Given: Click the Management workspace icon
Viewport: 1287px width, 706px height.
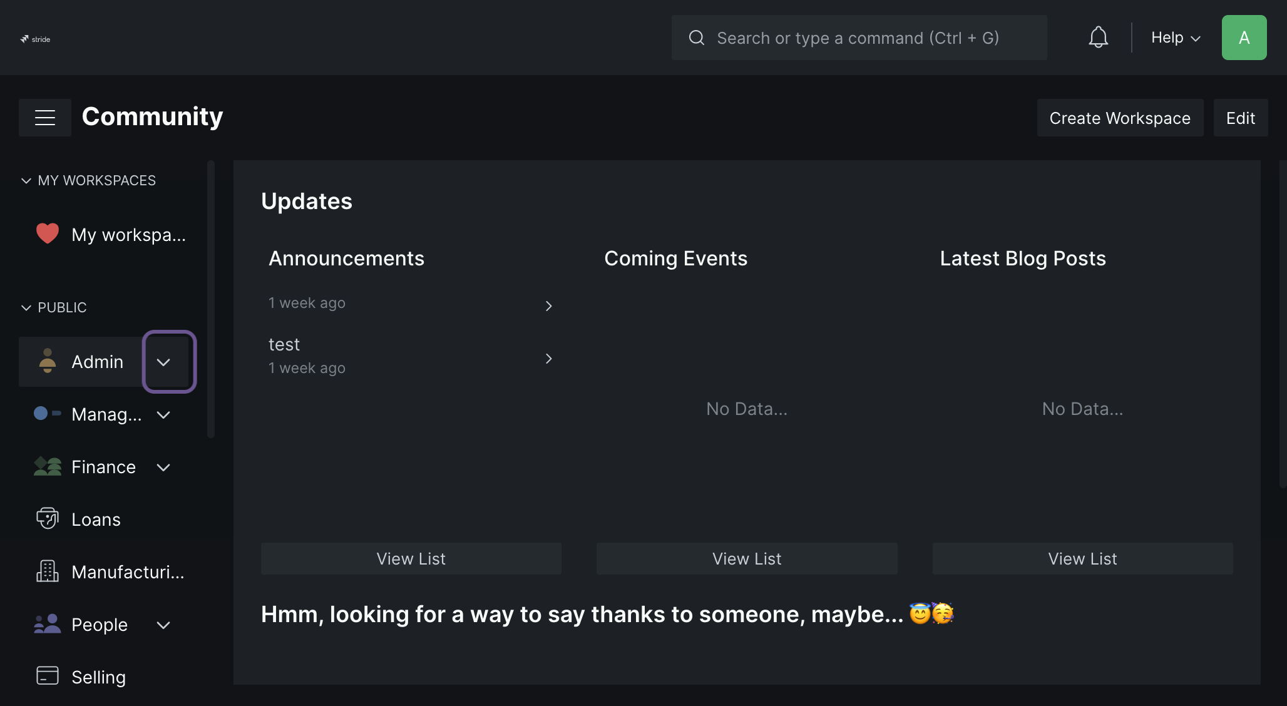Looking at the screenshot, I should (x=48, y=413).
